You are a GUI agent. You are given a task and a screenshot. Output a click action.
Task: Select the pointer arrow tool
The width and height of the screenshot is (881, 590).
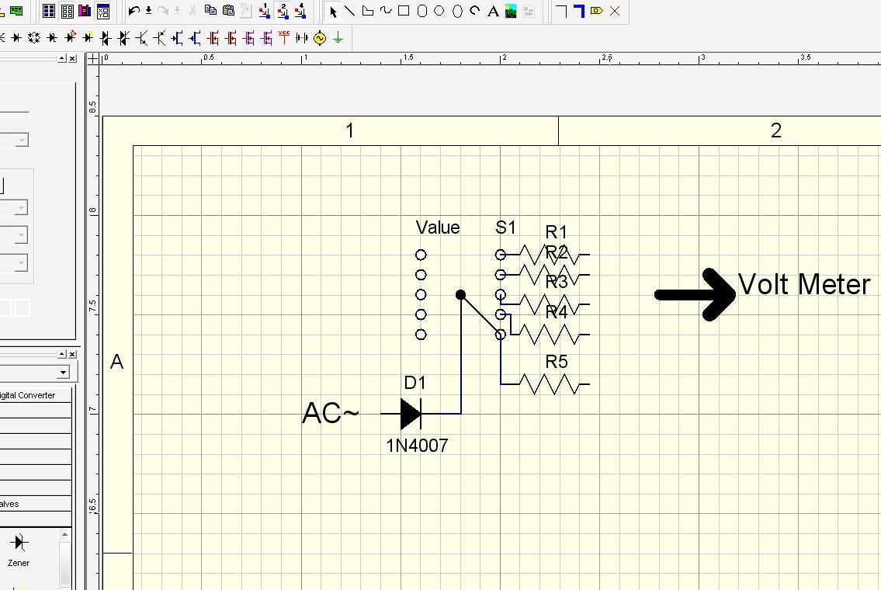(333, 11)
